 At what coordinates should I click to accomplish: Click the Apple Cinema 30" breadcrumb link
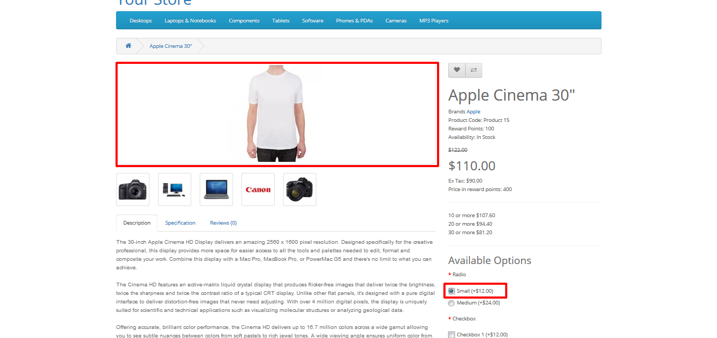[x=171, y=46]
